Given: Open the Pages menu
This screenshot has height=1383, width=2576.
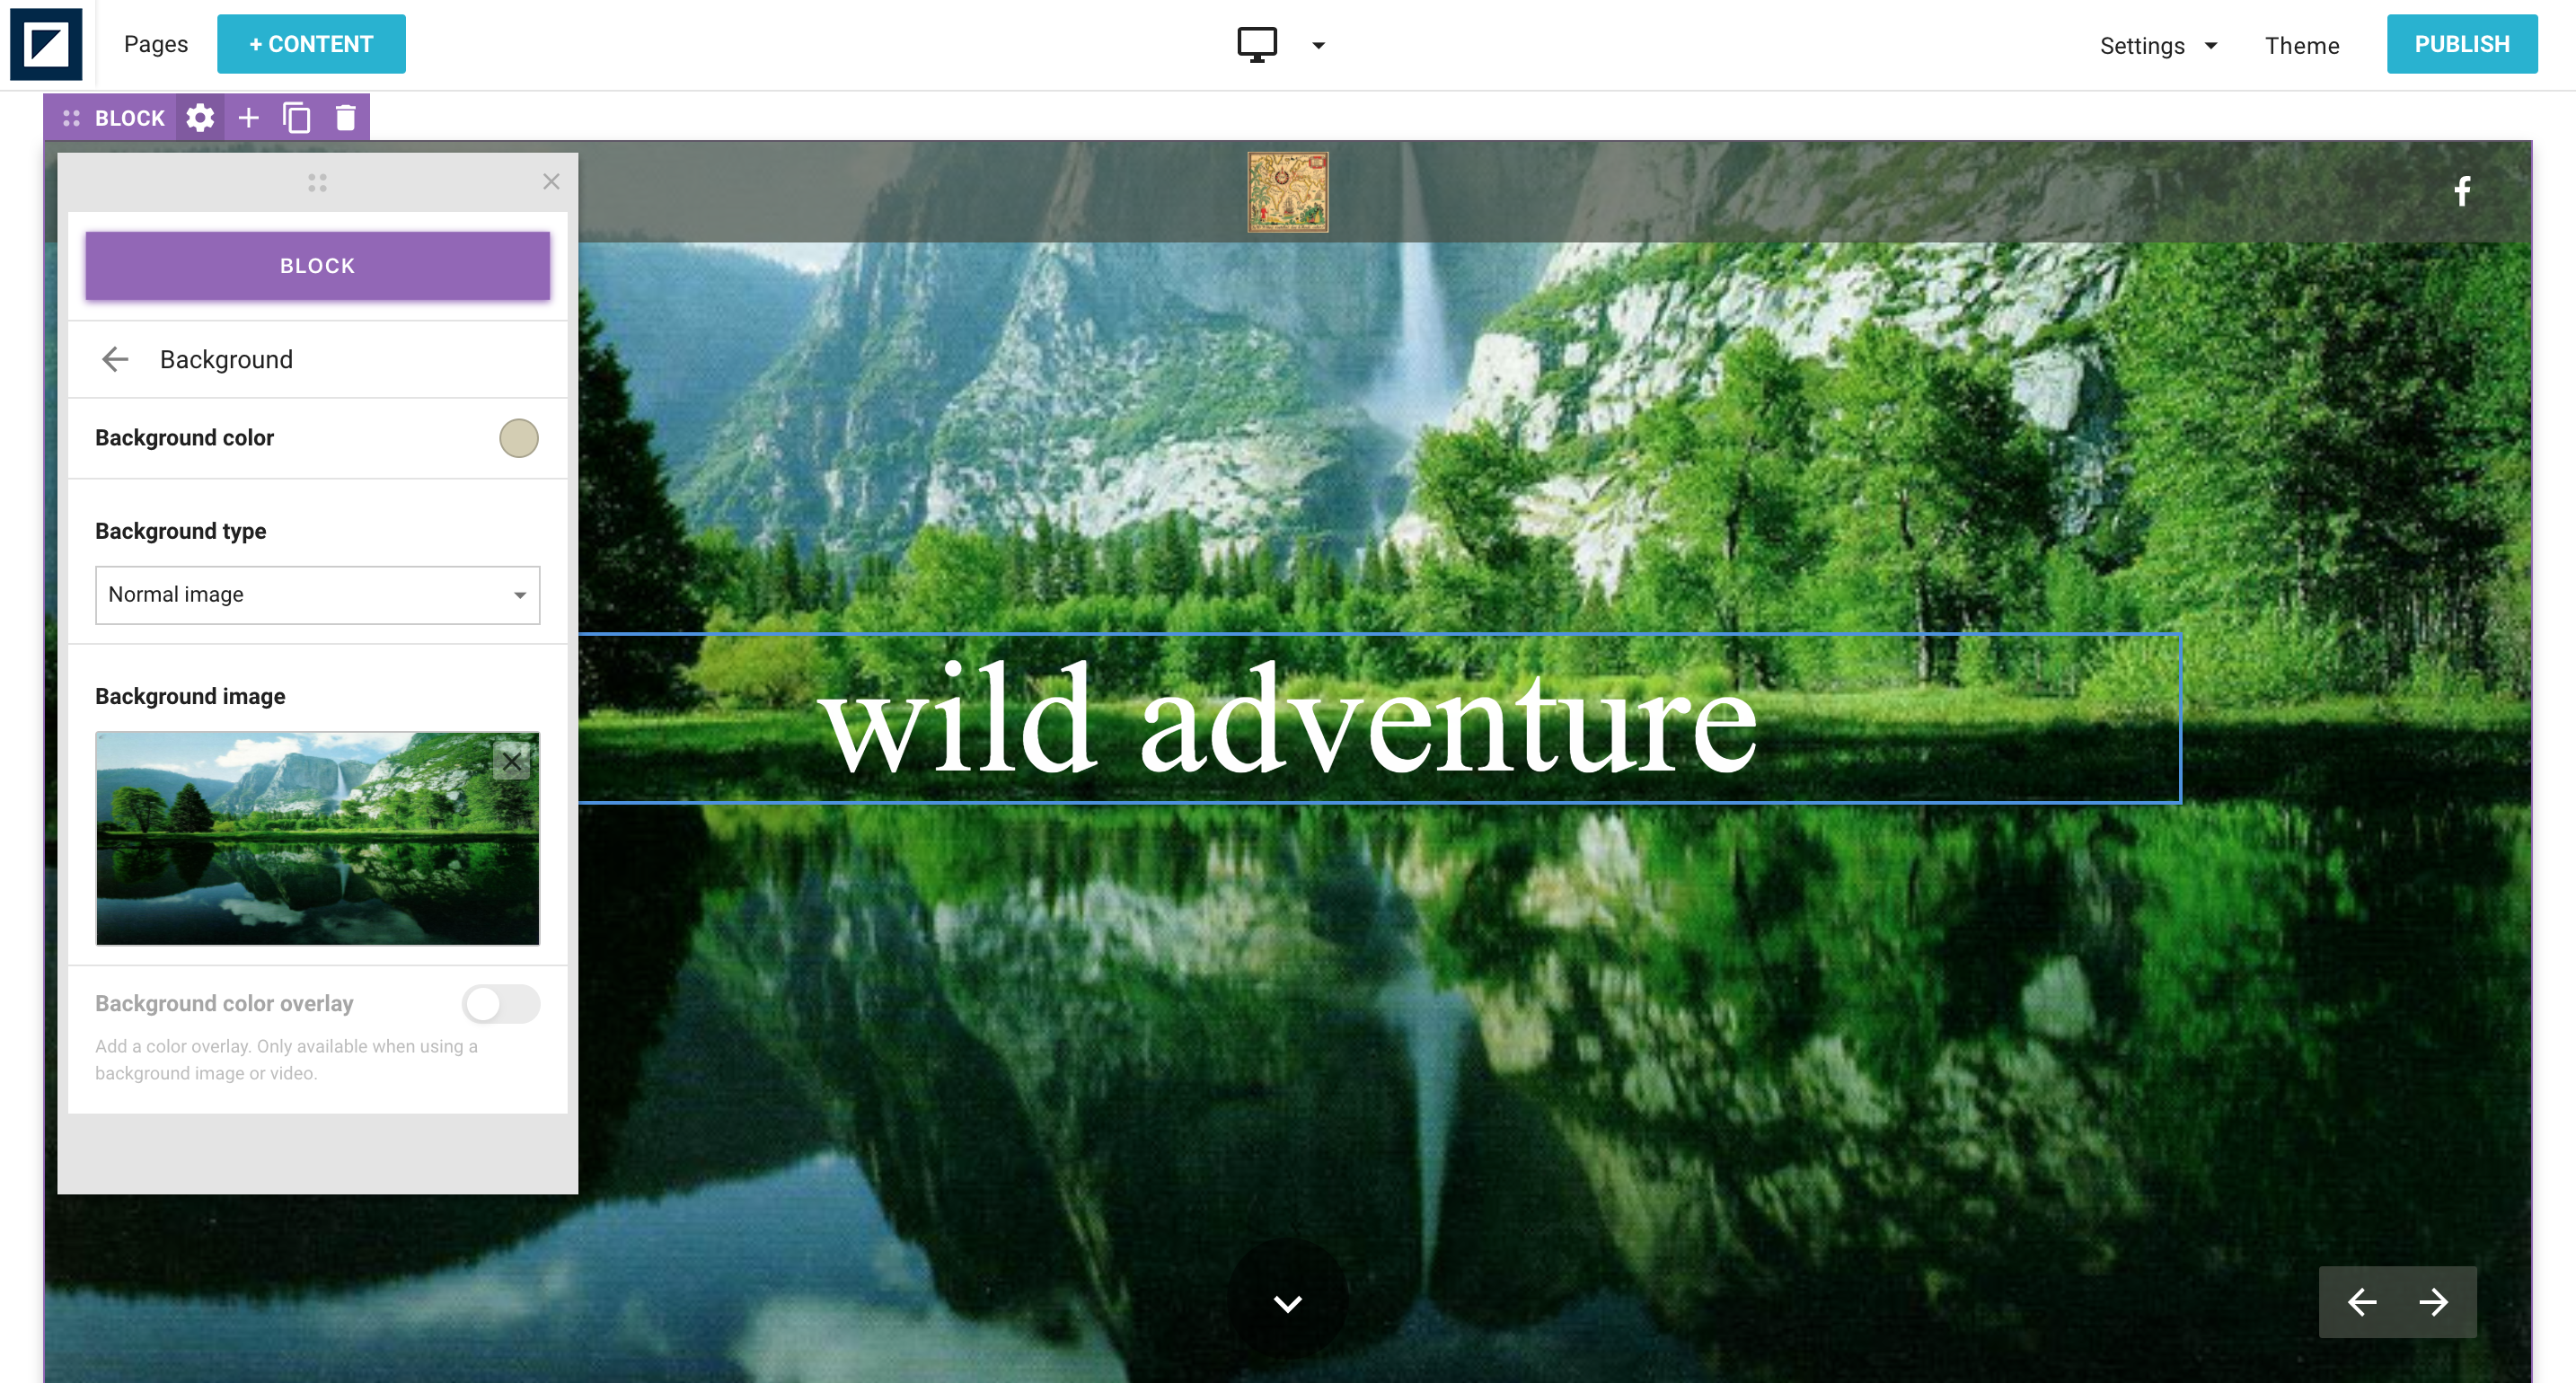Looking at the screenshot, I should pos(156,44).
